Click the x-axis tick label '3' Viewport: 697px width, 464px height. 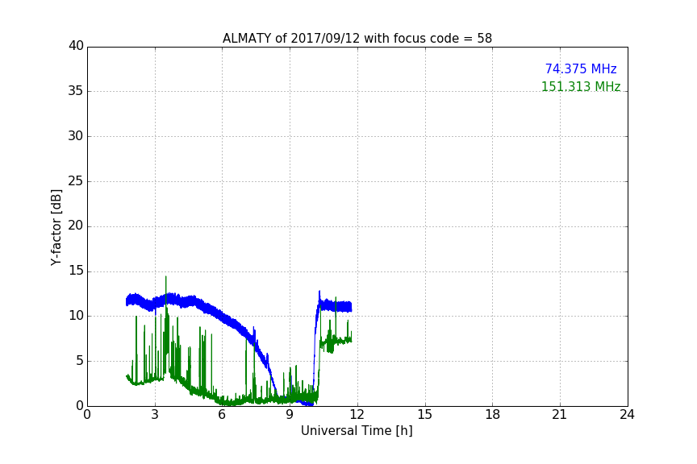click(x=155, y=415)
